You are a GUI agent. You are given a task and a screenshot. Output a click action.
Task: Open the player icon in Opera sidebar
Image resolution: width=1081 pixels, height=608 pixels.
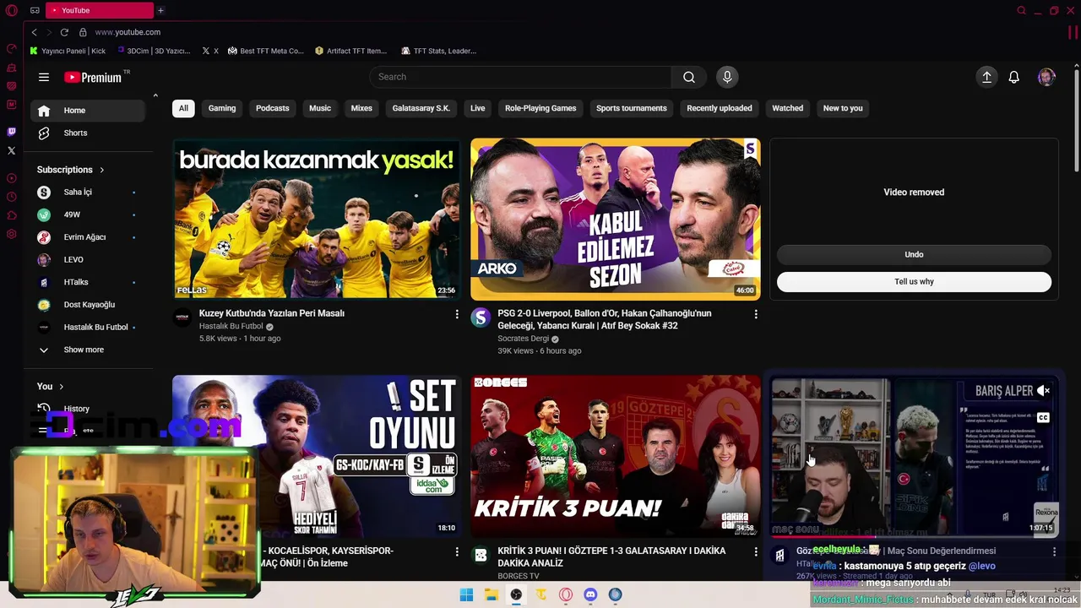(x=12, y=178)
